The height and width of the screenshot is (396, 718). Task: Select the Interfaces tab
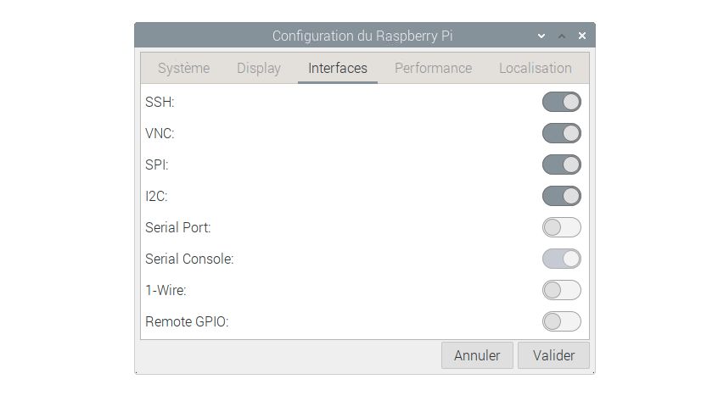tap(338, 68)
